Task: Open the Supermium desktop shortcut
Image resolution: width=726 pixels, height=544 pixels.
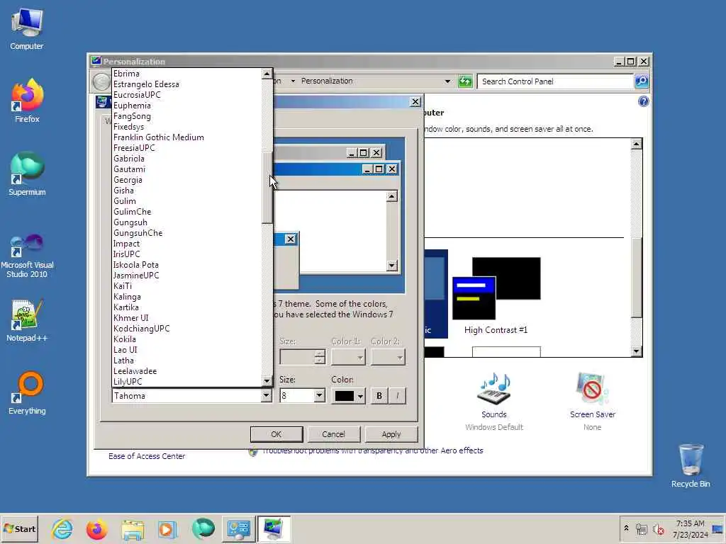Action: pos(27,174)
